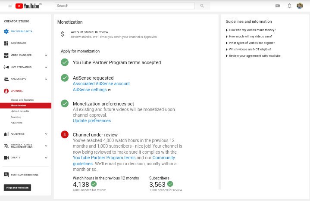The height and width of the screenshot is (201, 310).
Task: Click the Create camera icon
Action: coord(6,158)
